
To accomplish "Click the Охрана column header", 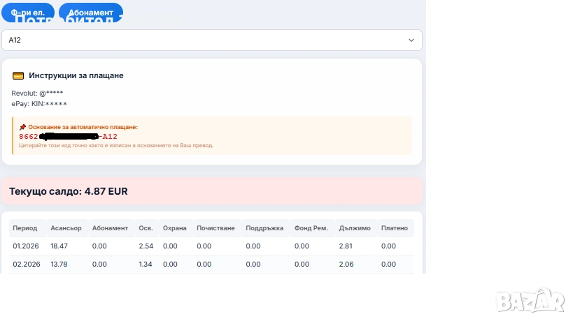I will [x=174, y=228].
